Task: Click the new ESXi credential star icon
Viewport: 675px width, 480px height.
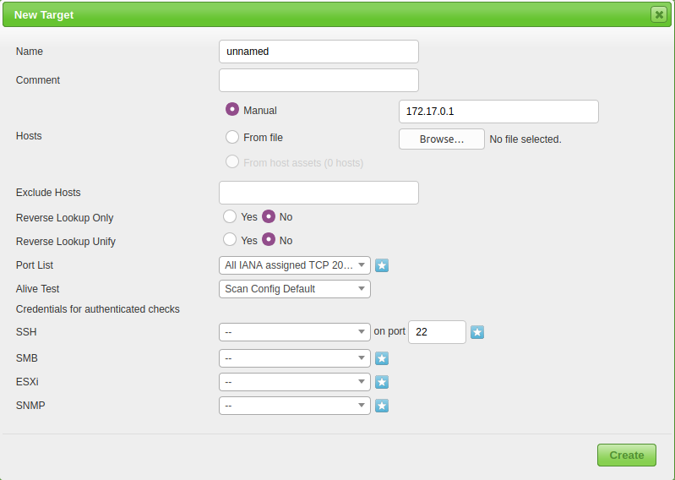Action: click(x=382, y=382)
